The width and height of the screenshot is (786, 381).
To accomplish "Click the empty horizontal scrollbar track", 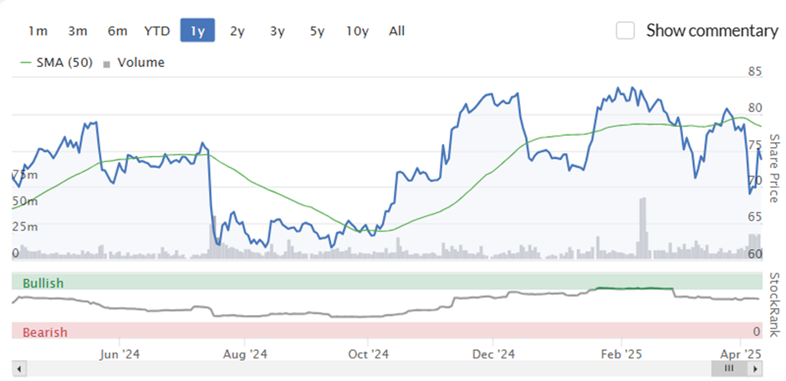I will [x=369, y=369].
